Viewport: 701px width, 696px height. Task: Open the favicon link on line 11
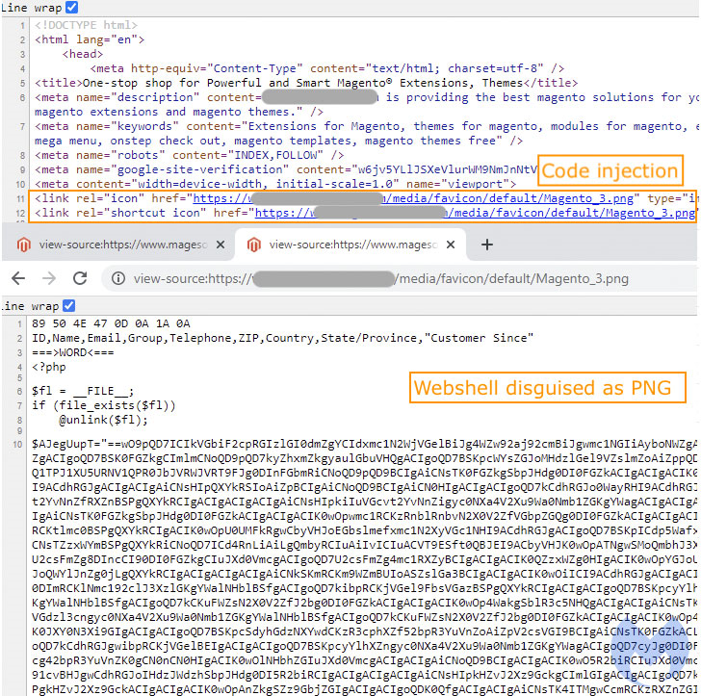point(413,198)
